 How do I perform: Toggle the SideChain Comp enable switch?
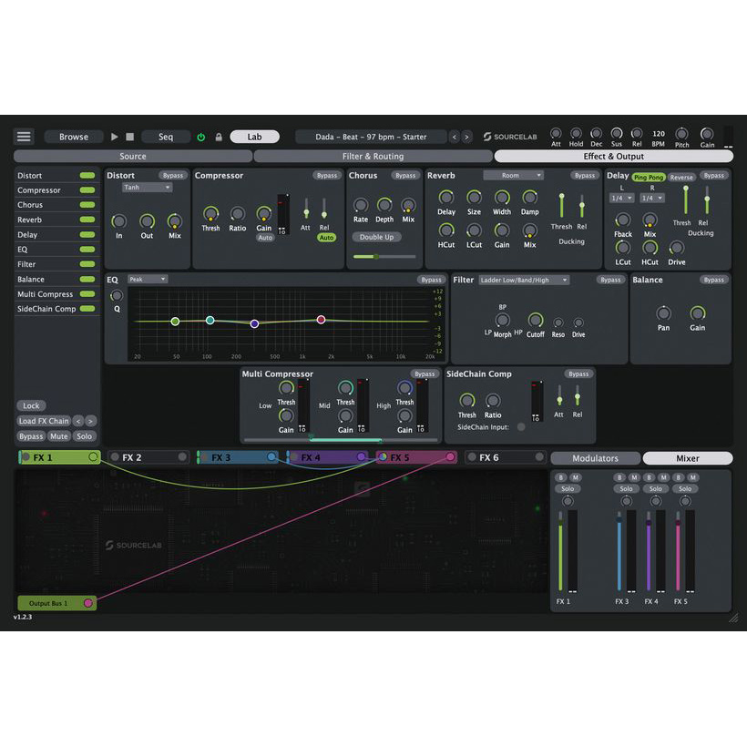click(x=87, y=309)
